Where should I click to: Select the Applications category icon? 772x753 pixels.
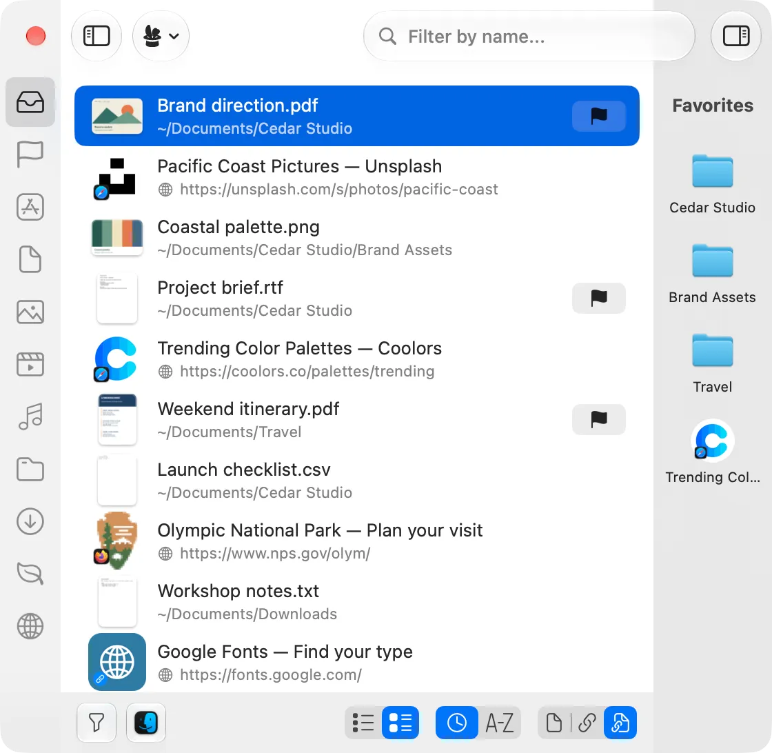point(30,207)
